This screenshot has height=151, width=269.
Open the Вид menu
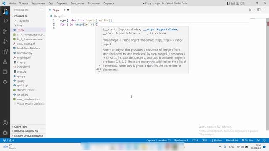coord(51,3)
